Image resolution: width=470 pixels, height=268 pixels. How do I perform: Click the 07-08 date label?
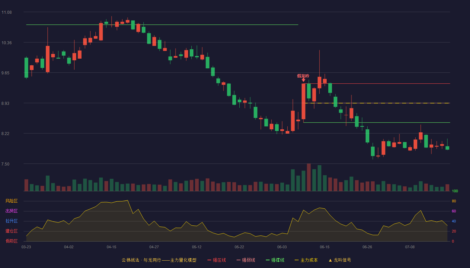(410, 247)
